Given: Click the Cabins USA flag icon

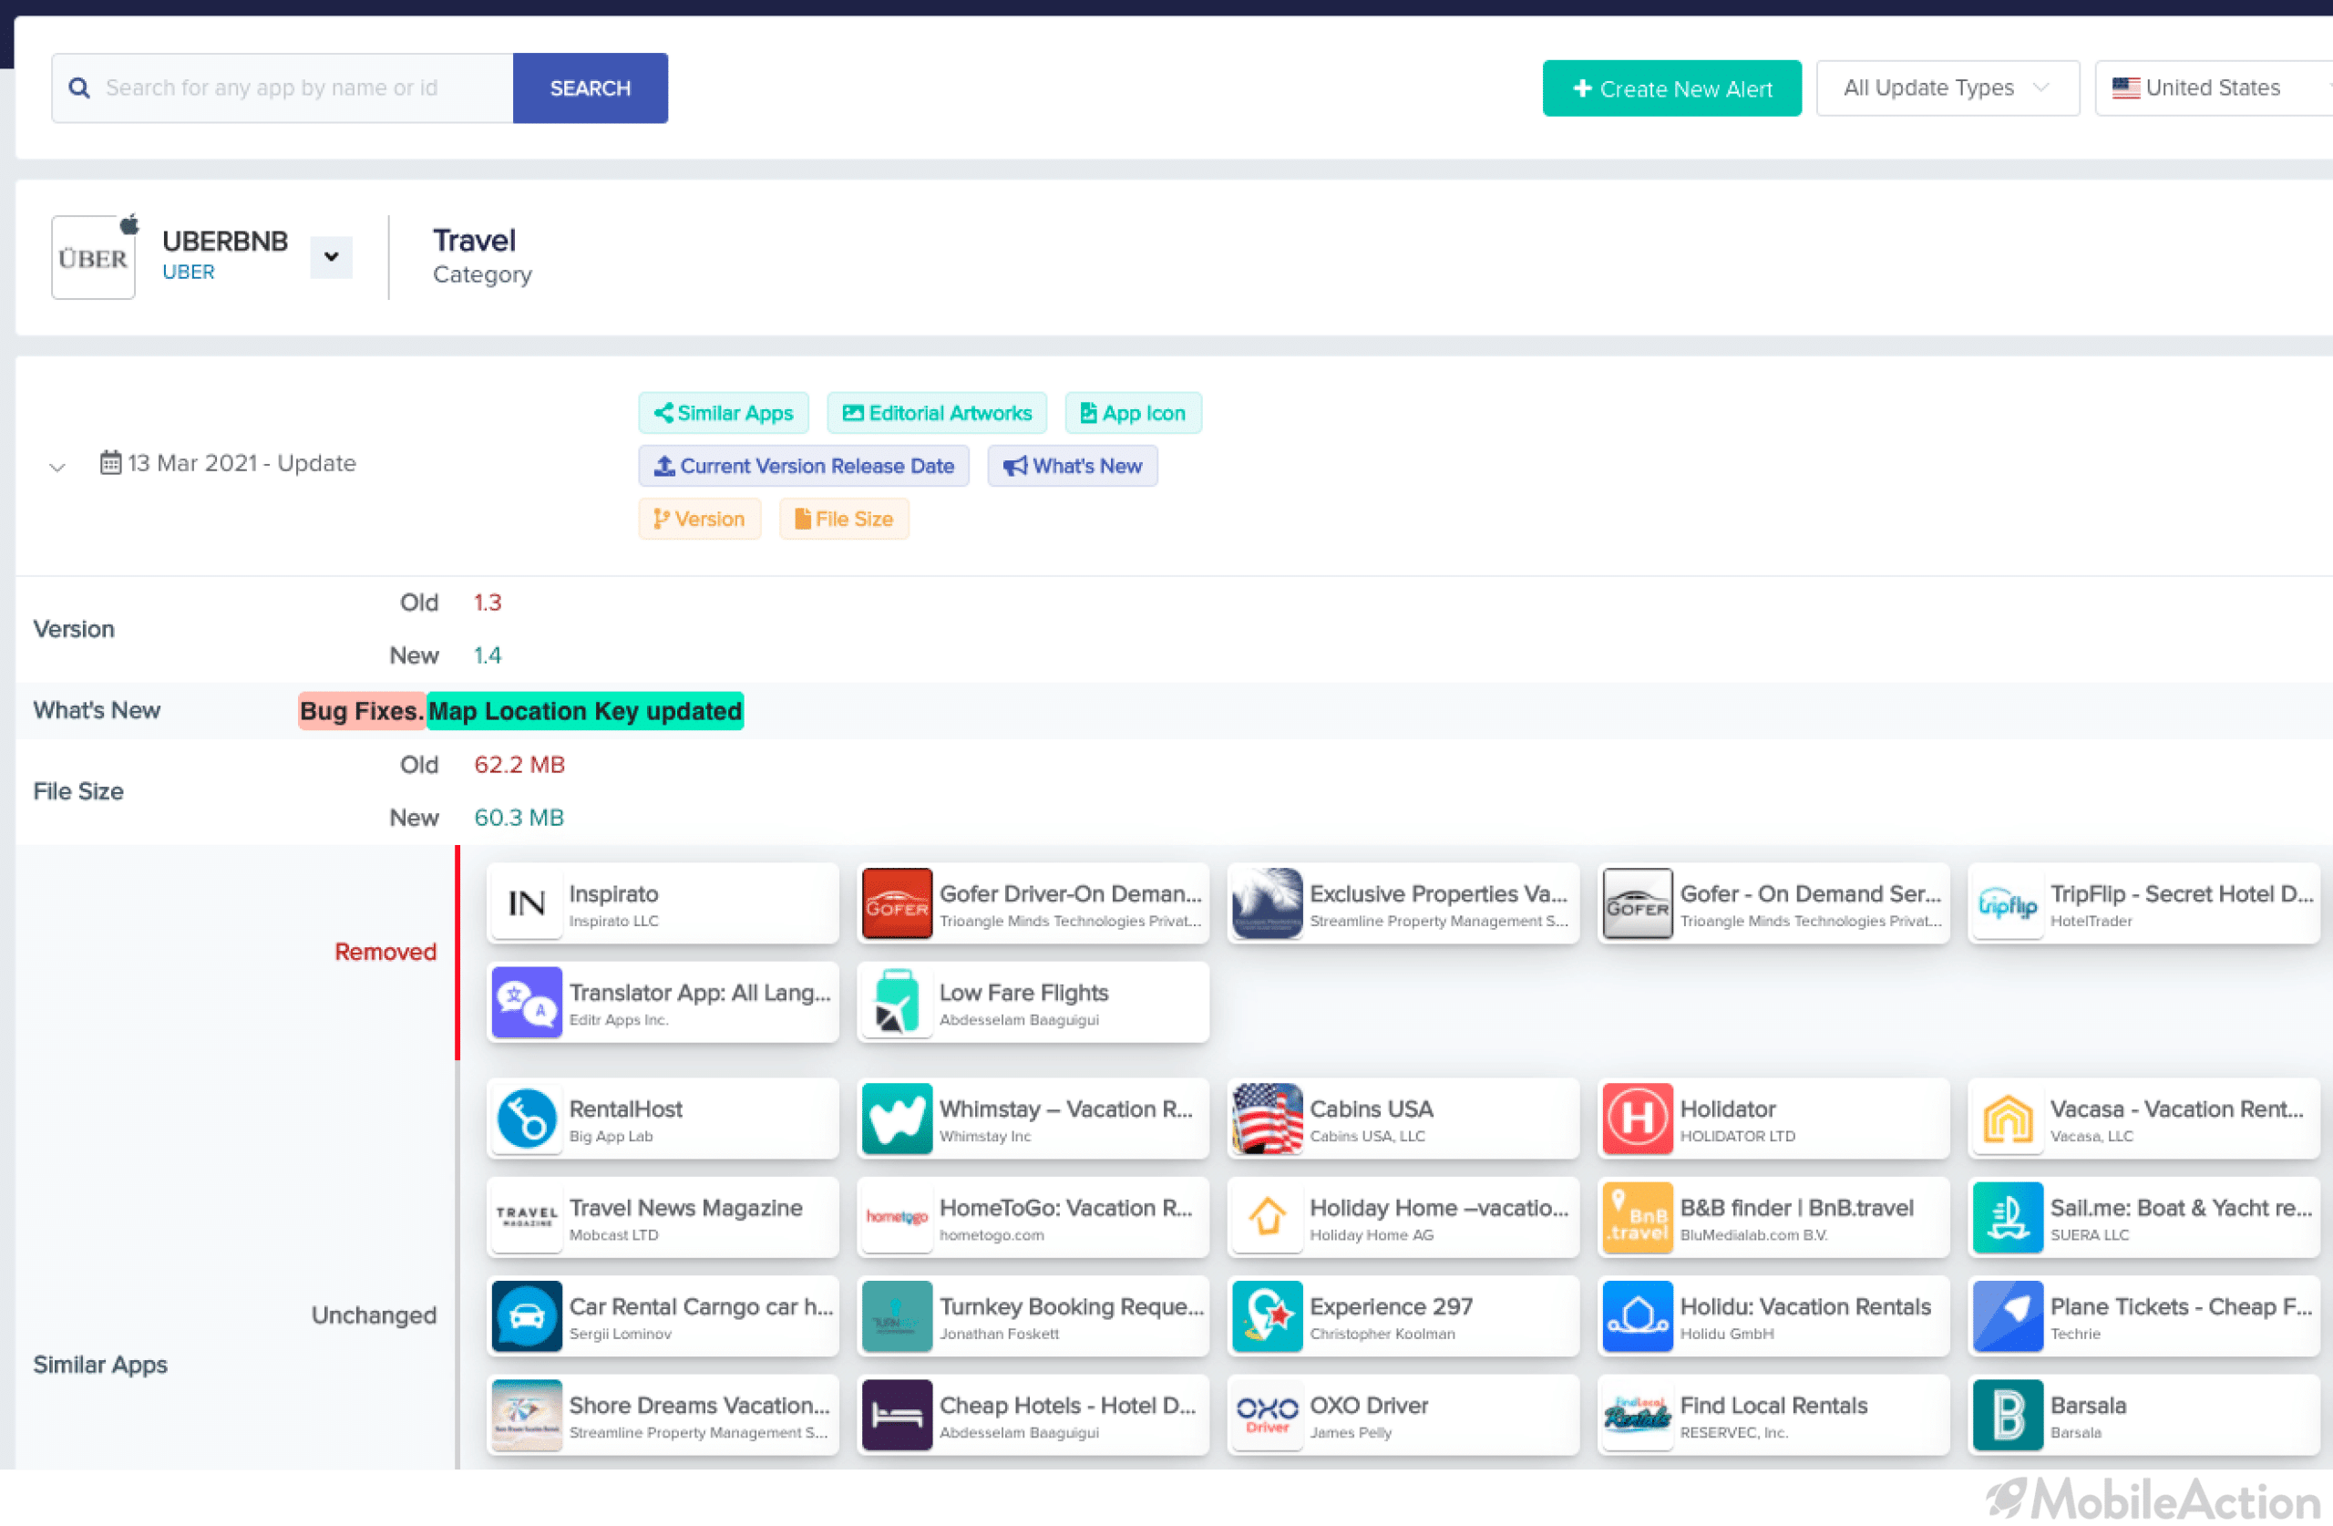Looking at the screenshot, I should pyautogui.click(x=1267, y=1119).
